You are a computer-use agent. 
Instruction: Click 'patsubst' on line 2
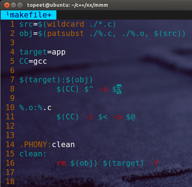tap(66, 33)
